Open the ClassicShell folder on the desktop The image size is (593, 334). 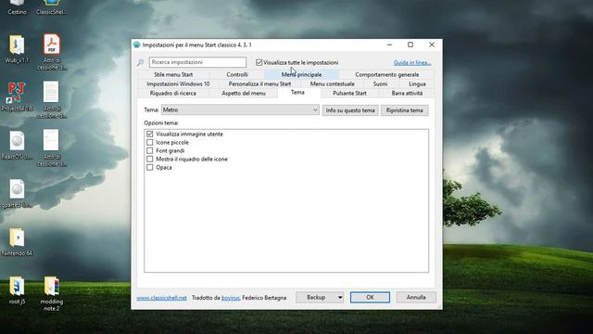[x=52, y=6]
